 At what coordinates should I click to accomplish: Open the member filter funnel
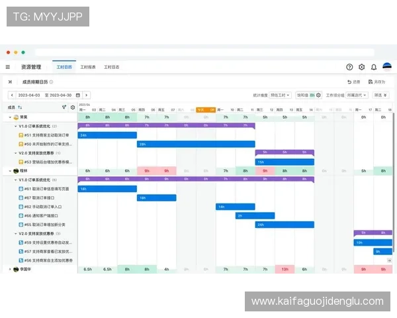(x=64, y=107)
